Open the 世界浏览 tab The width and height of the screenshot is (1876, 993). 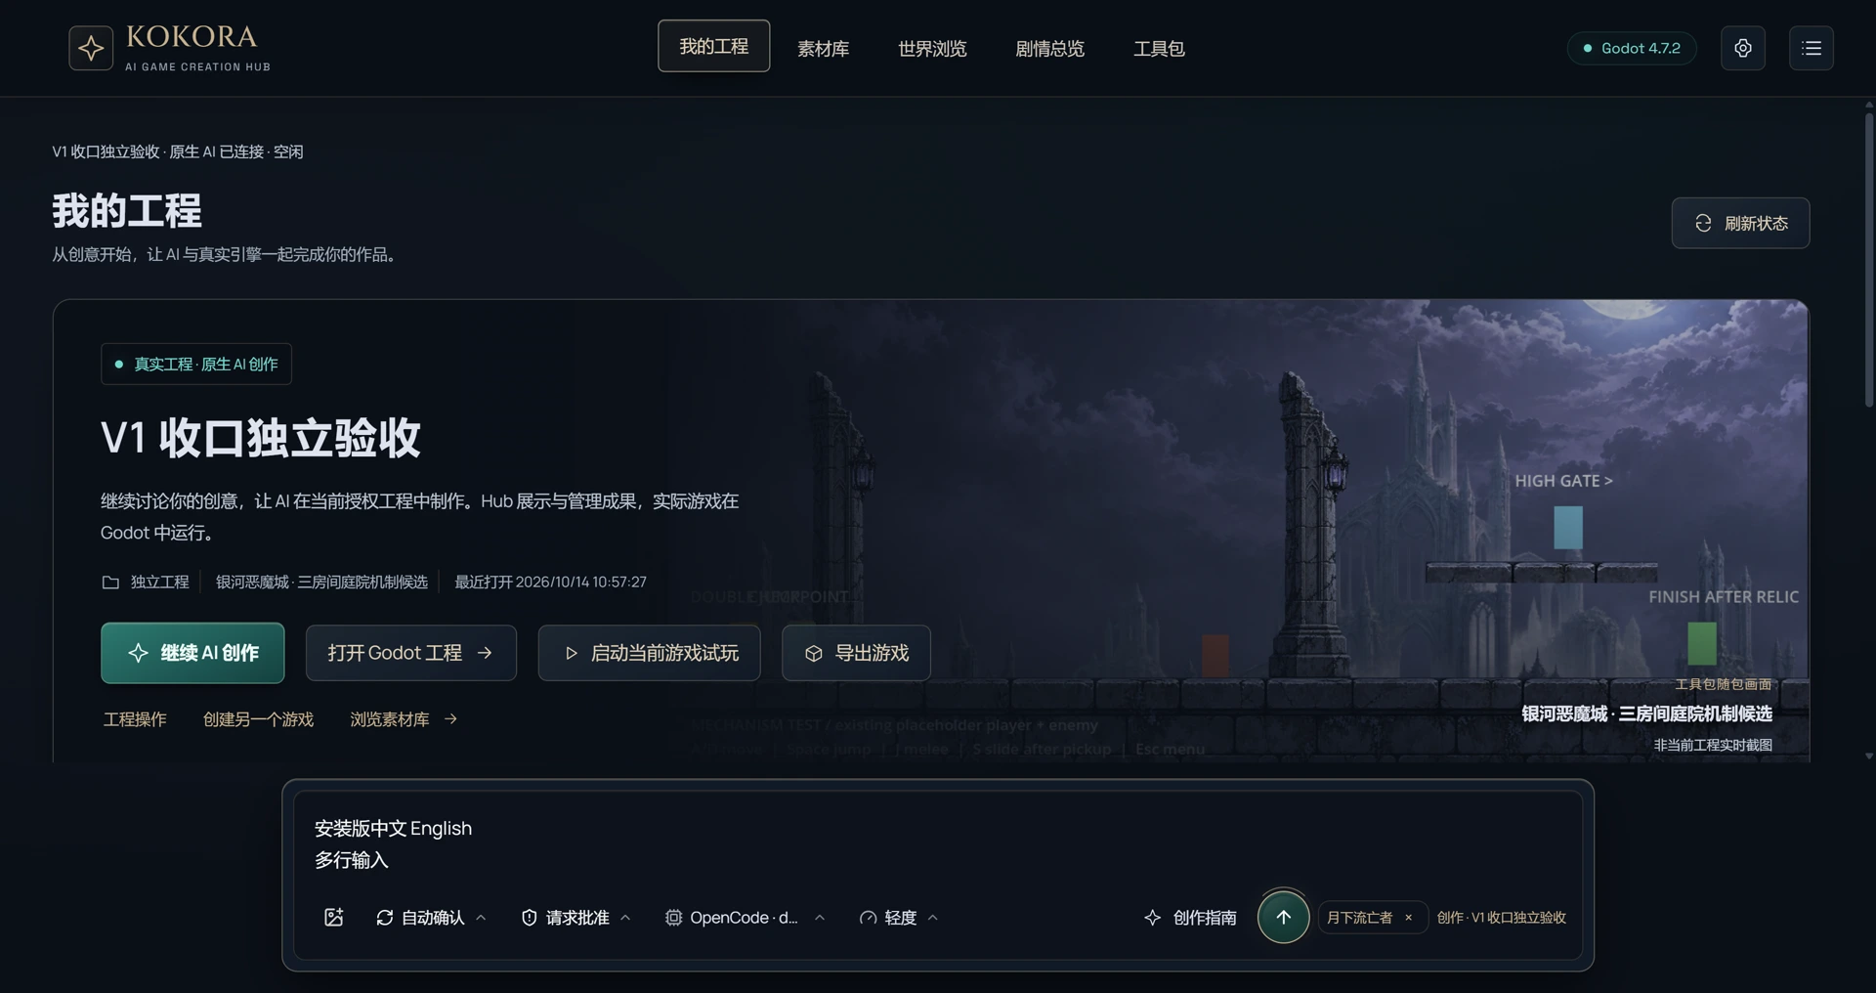932,49
